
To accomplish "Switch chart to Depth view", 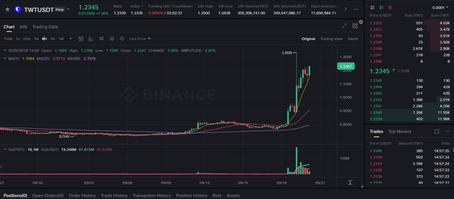I will tap(353, 39).
